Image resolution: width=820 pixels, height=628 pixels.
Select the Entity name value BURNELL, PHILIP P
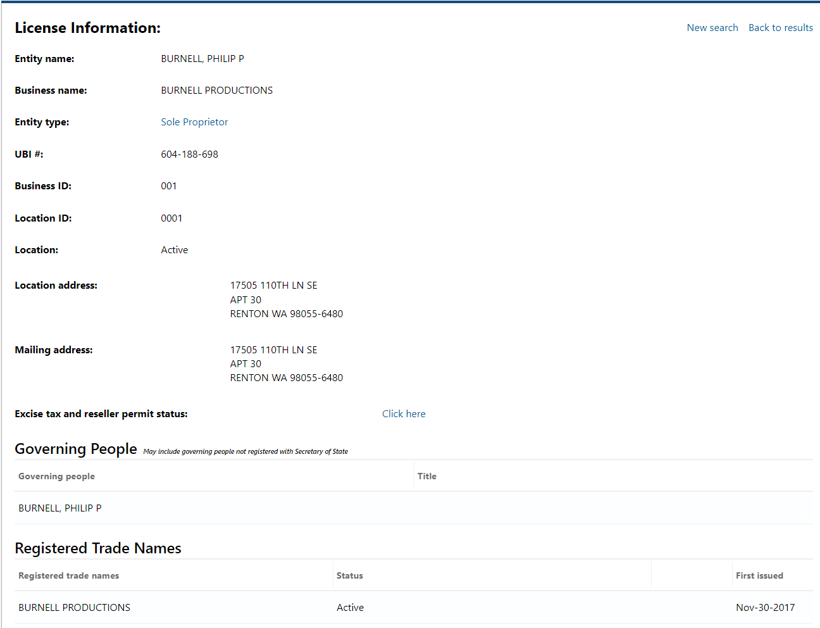202,59
